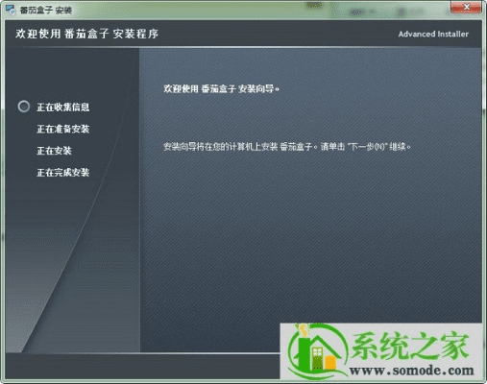This screenshot has width=487, height=384.
Task: Click the 番茄盒子 安装 window title
Action: tap(46, 10)
